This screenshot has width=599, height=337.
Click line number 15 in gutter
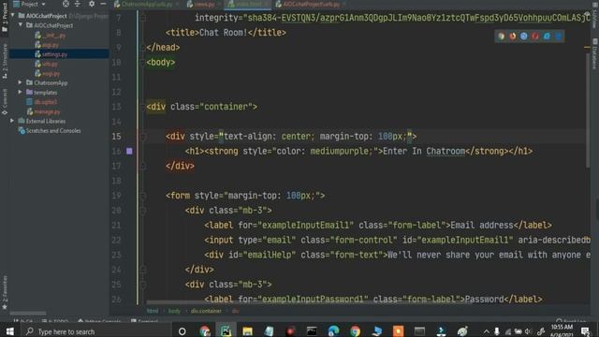click(x=116, y=137)
